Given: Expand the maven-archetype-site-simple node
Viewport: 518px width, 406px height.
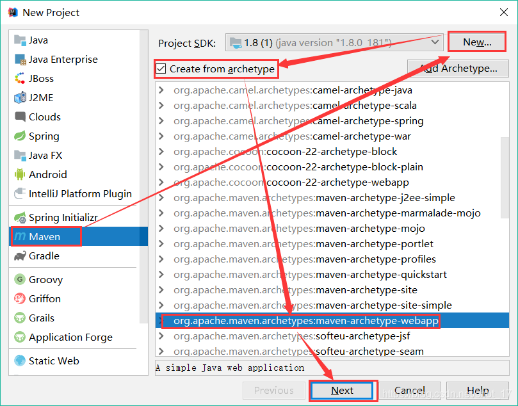Looking at the screenshot, I should pyautogui.click(x=161, y=305).
